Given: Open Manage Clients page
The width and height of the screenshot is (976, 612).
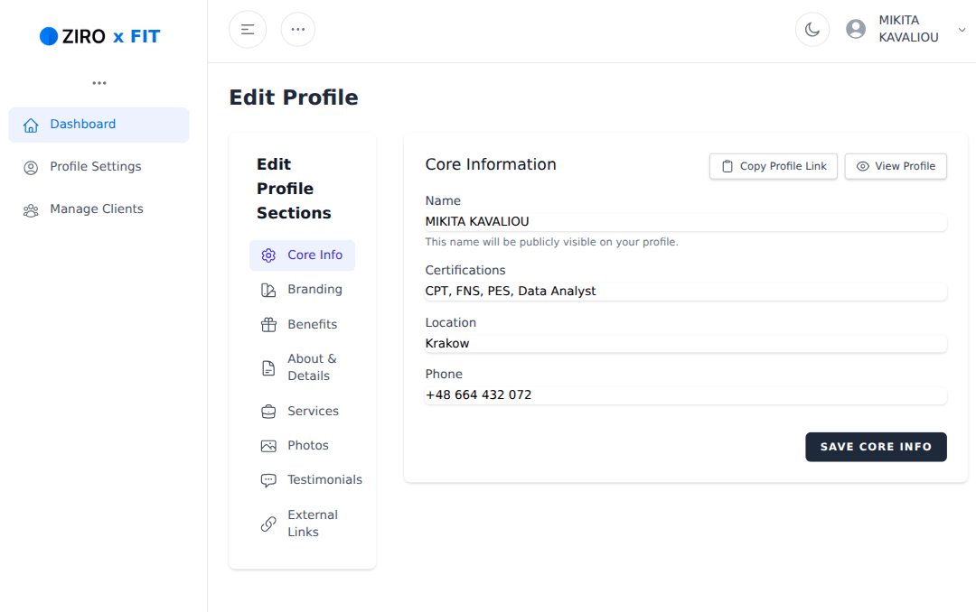Looking at the screenshot, I should (96, 209).
